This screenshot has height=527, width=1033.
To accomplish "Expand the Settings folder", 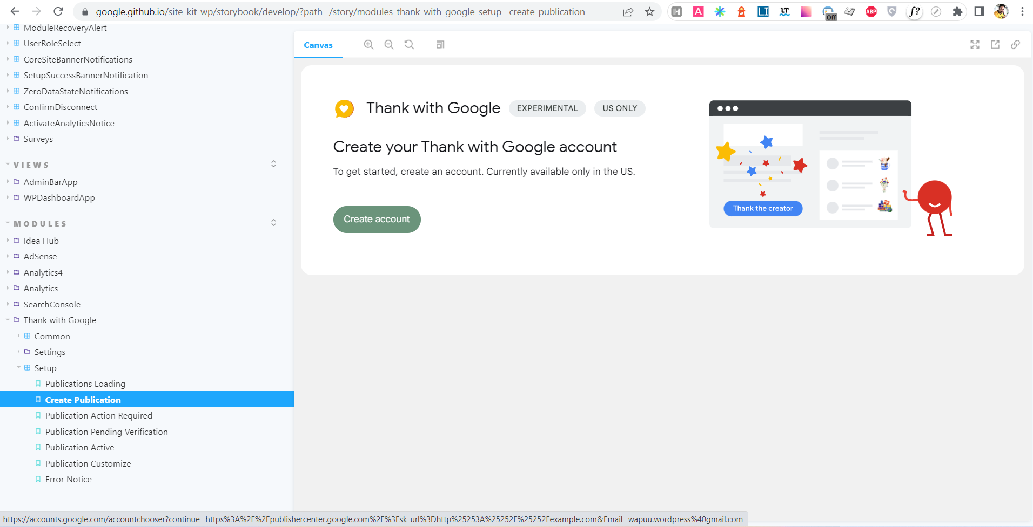I will 50,352.
